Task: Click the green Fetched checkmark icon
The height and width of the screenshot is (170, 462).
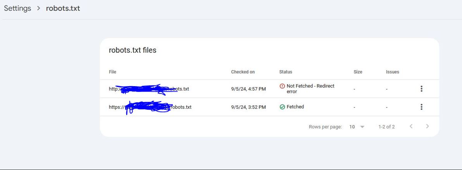Action: (282, 107)
